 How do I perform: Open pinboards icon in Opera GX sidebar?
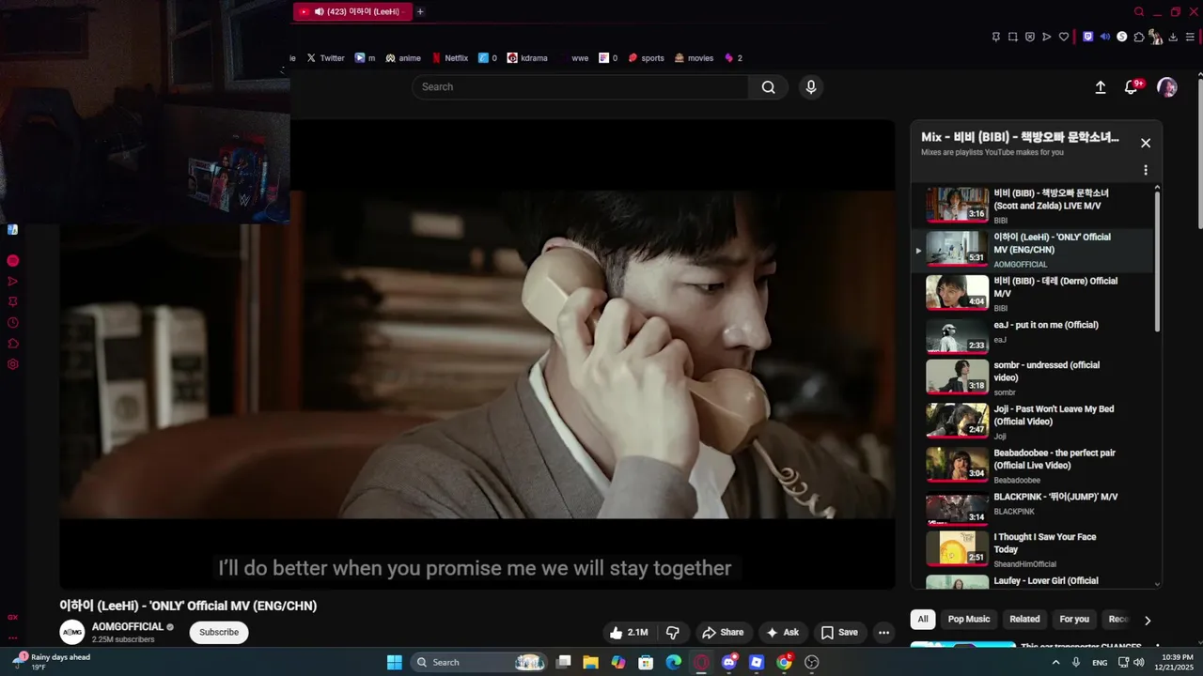(x=13, y=301)
